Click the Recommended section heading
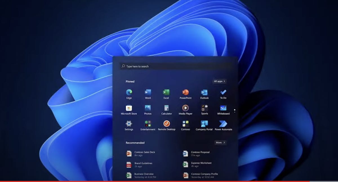This screenshot has width=338, height=182. pyautogui.click(x=135, y=143)
